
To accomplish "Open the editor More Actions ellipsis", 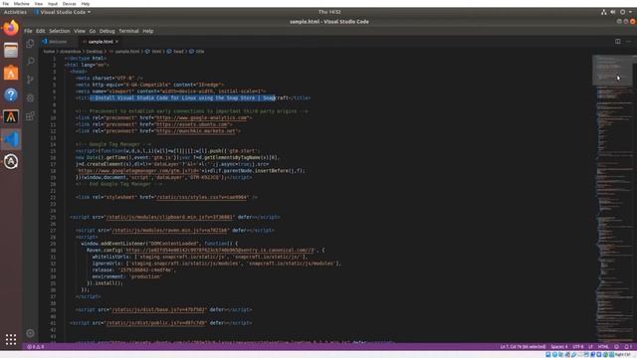I will click(628, 42).
